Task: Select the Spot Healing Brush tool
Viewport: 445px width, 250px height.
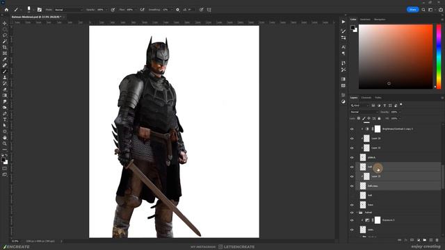Action: tap(5, 65)
